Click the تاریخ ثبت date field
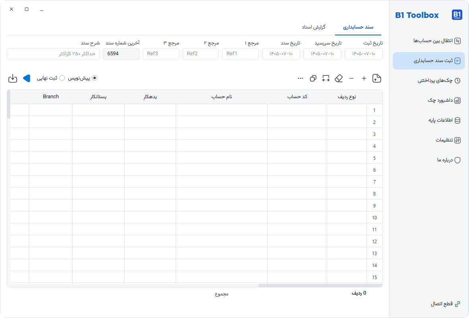 363,54
